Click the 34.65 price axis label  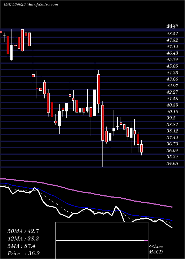tap(172, 164)
